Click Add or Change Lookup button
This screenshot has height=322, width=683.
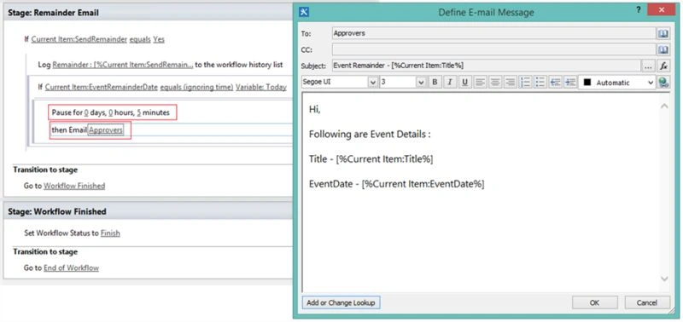[x=341, y=303]
